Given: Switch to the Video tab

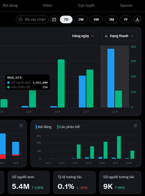Looking at the screenshot, I should point(48,5).
